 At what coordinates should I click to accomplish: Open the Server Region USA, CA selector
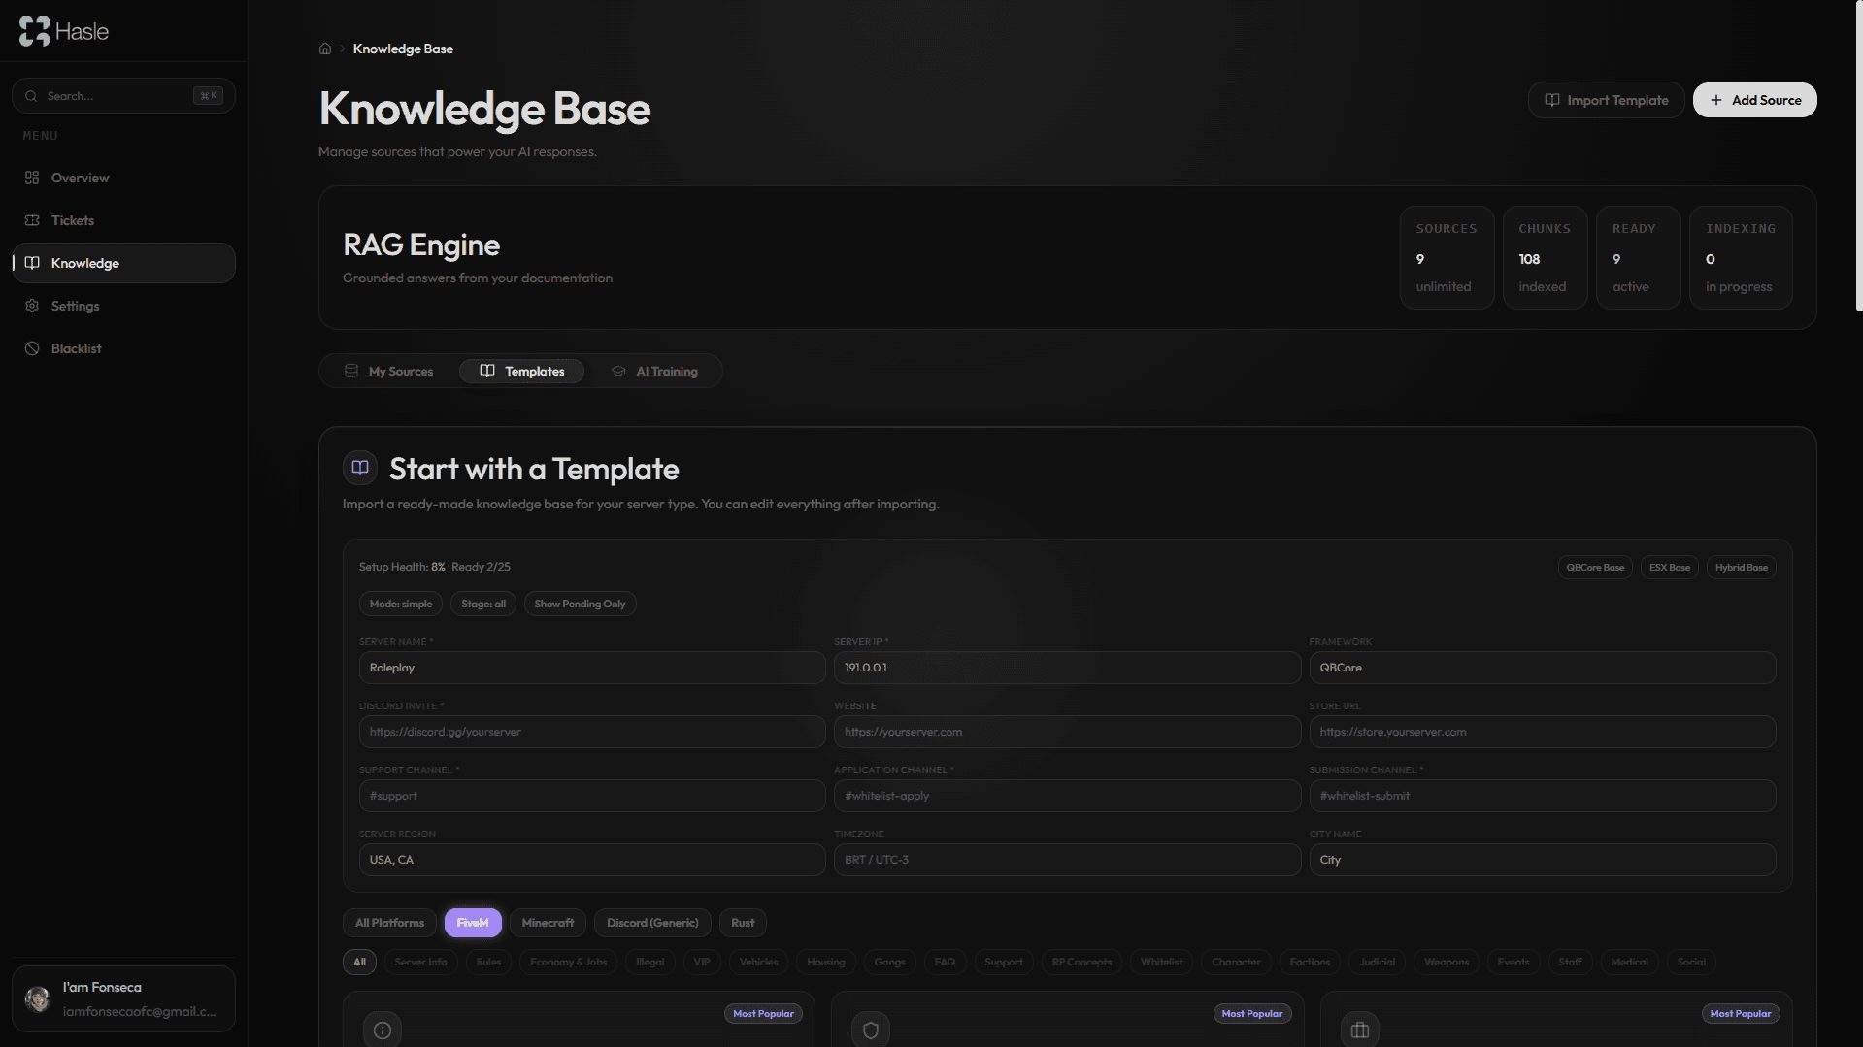click(x=591, y=860)
